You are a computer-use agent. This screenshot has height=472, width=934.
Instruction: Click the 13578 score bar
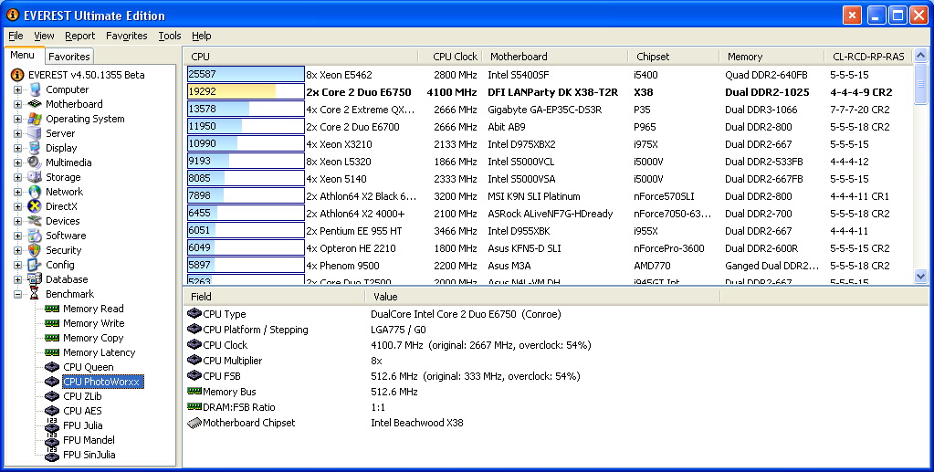click(x=246, y=109)
